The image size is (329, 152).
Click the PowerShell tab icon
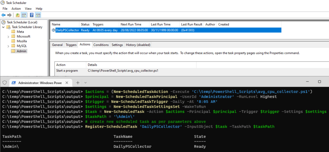pyautogui.click(x=14, y=83)
